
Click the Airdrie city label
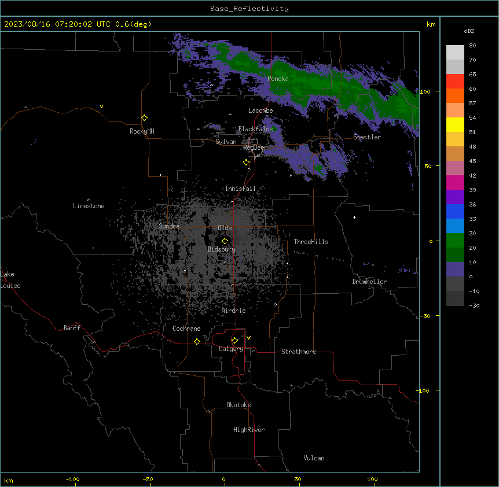(x=233, y=311)
